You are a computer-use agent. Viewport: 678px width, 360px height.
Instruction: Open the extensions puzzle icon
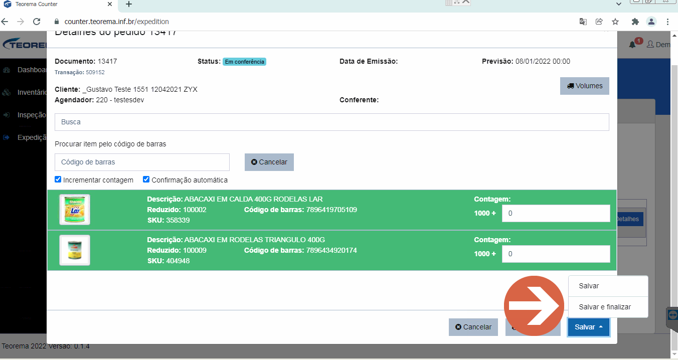(635, 22)
